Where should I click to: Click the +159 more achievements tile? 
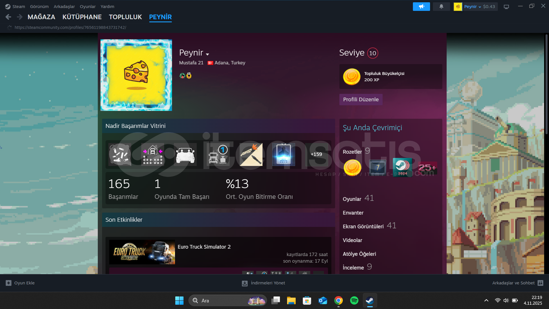(x=316, y=154)
